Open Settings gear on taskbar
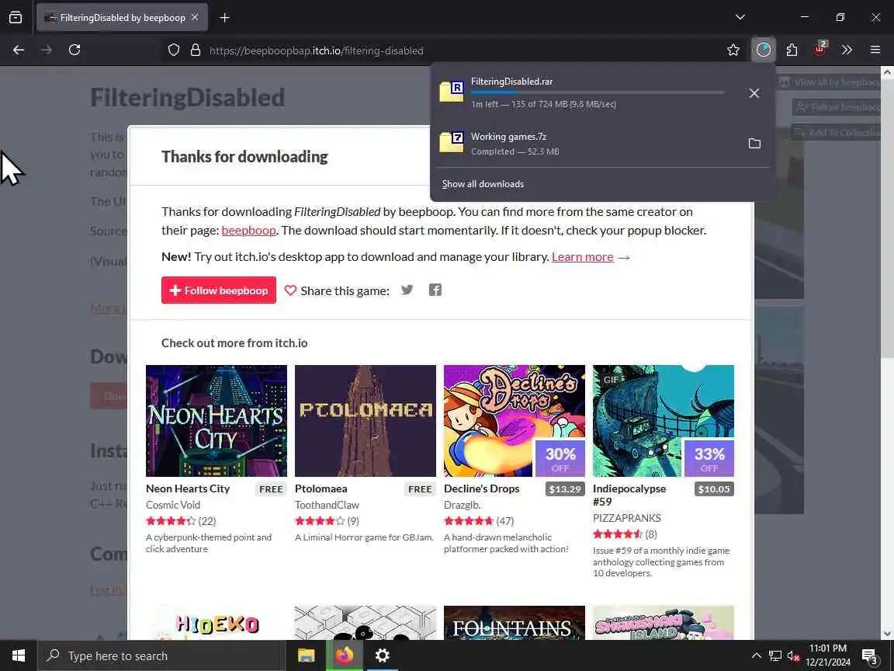This screenshot has height=671, width=894. pyautogui.click(x=382, y=655)
